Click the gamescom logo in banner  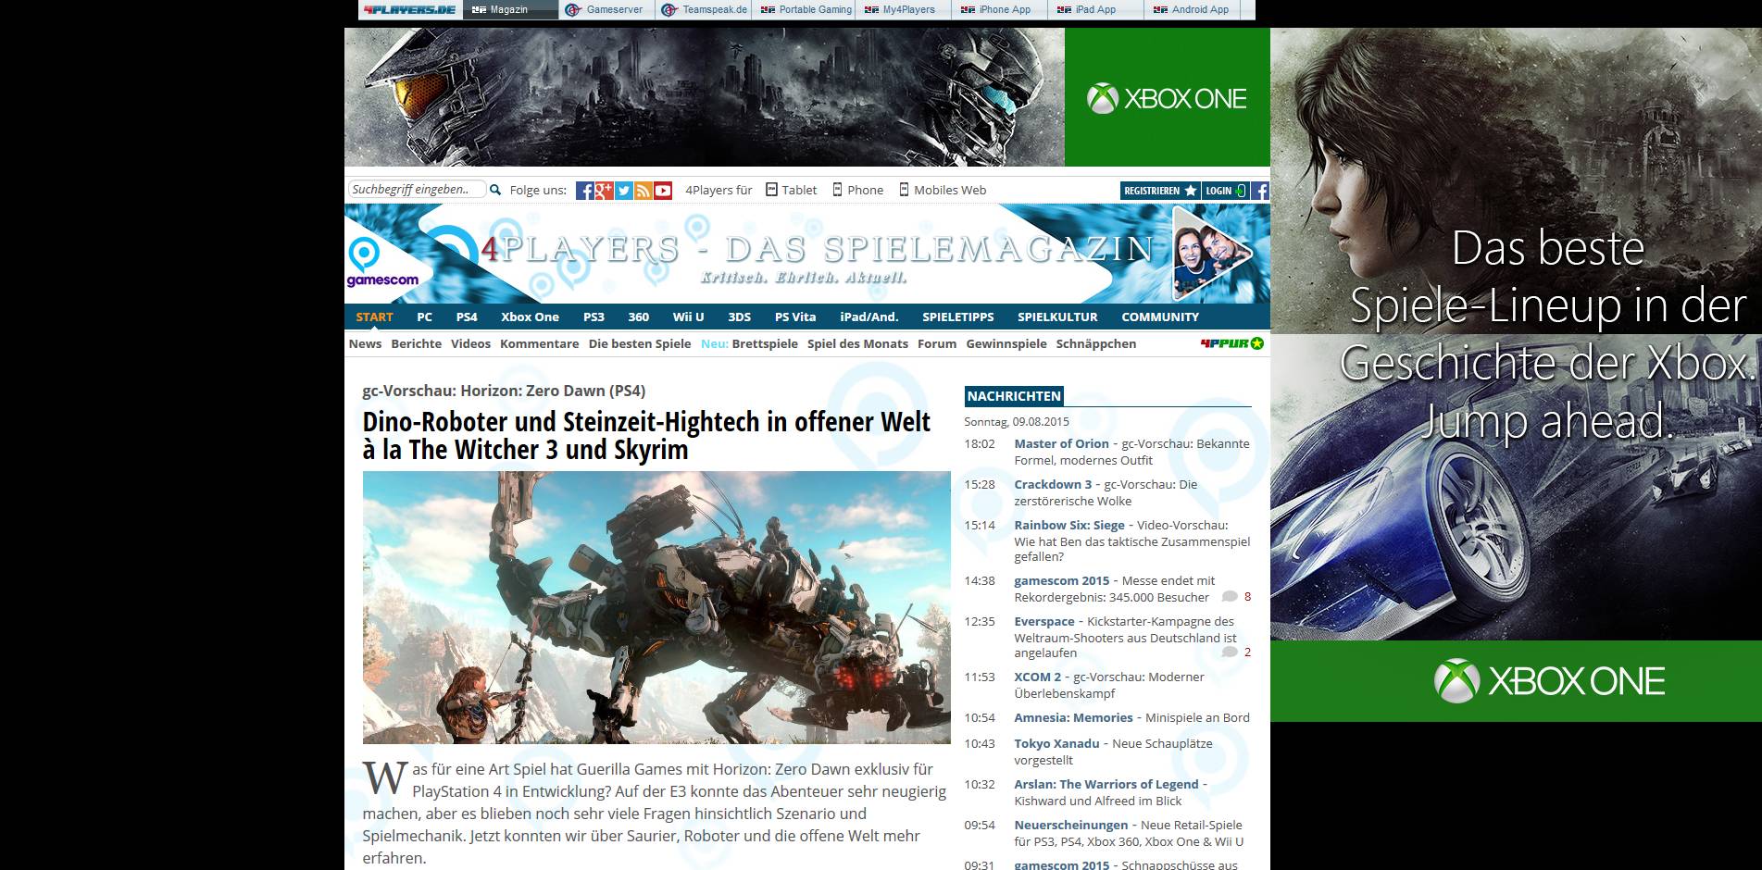click(382, 264)
